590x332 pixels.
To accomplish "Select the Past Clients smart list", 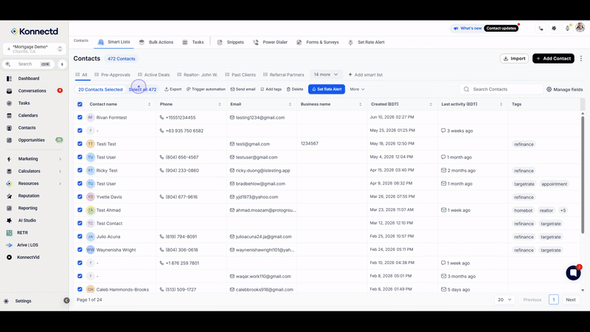I will pos(240,75).
